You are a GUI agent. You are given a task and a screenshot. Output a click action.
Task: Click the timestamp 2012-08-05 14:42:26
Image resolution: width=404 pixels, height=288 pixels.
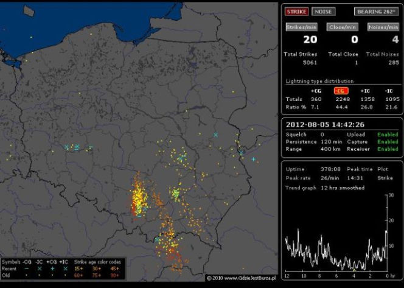click(325, 125)
